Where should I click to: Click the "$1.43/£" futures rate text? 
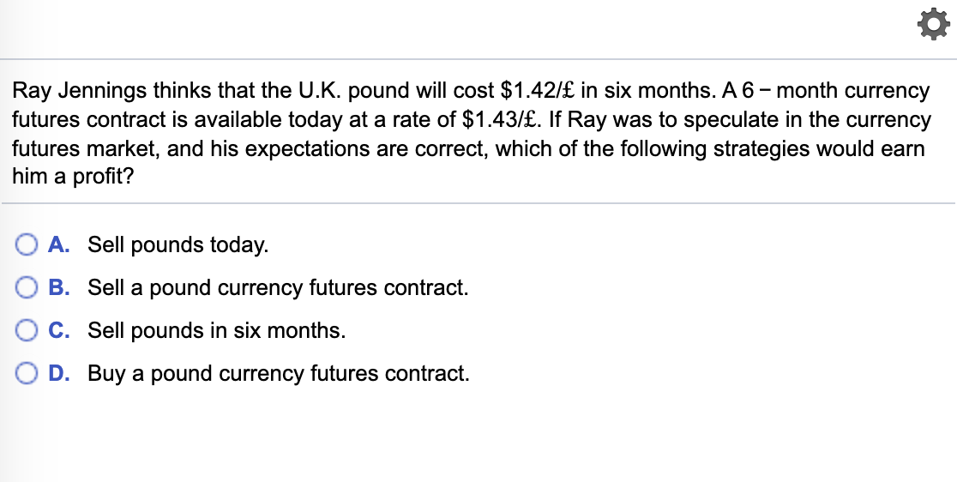[499, 119]
